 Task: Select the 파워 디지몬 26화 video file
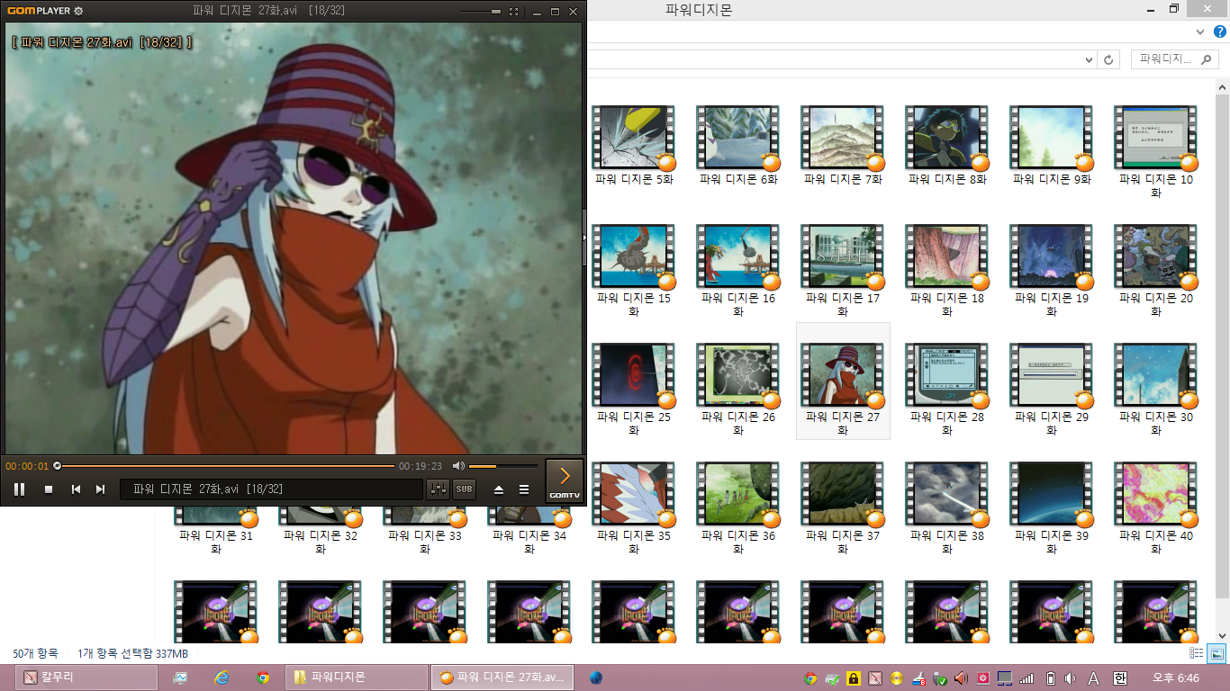pyautogui.click(x=738, y=389)
